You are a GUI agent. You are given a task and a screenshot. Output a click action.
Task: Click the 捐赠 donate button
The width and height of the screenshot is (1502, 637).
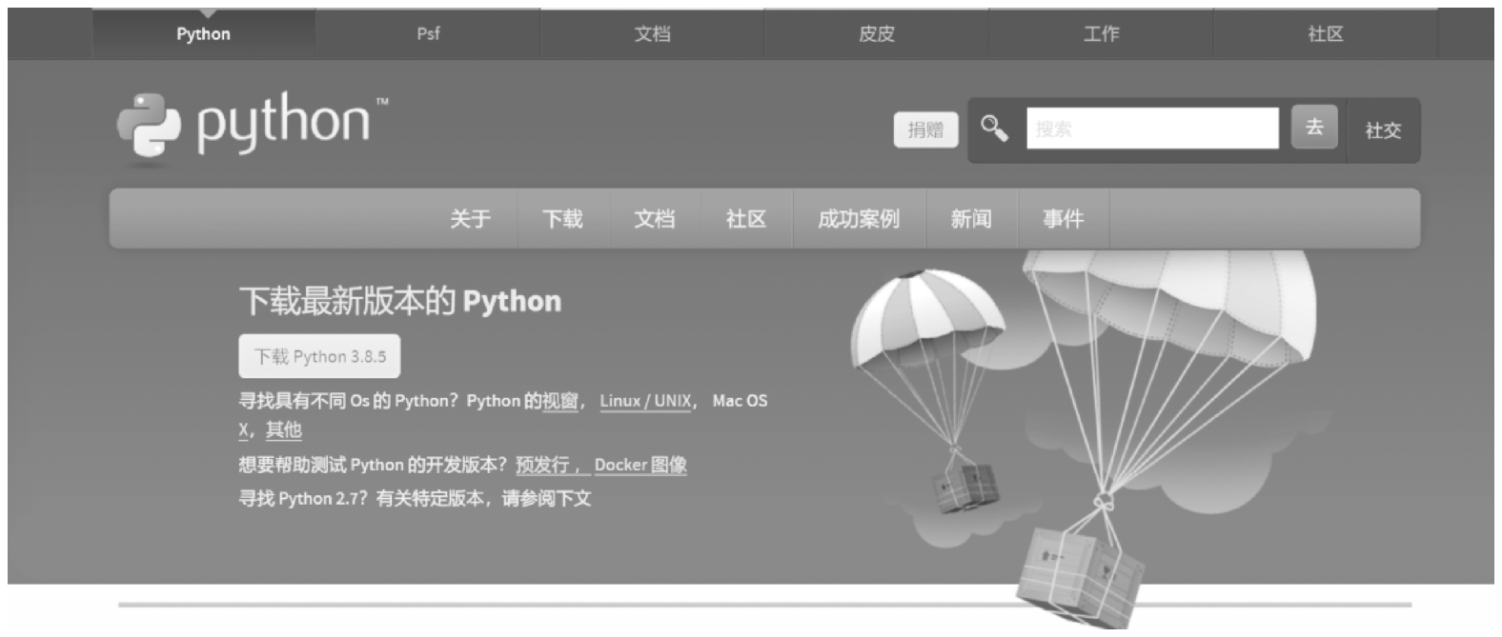tap(924, 129)
